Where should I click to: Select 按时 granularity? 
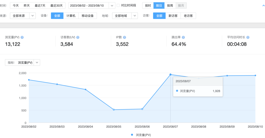(x=148, y=6)
